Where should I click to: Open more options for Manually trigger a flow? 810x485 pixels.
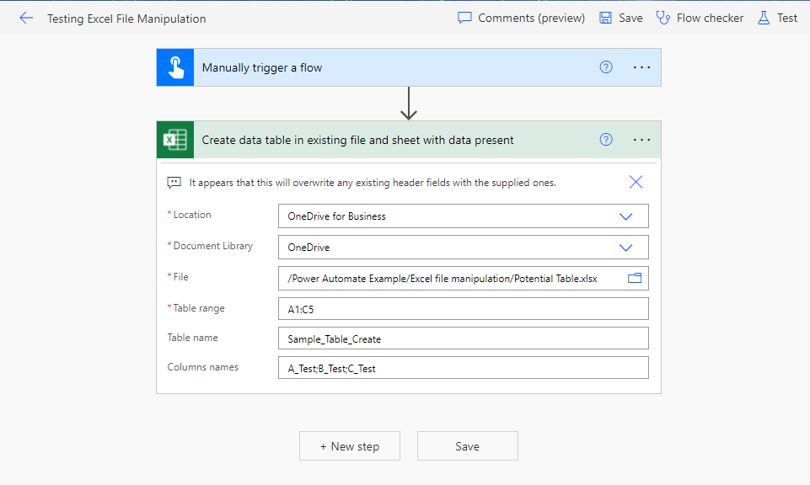[x=641, y=67]
